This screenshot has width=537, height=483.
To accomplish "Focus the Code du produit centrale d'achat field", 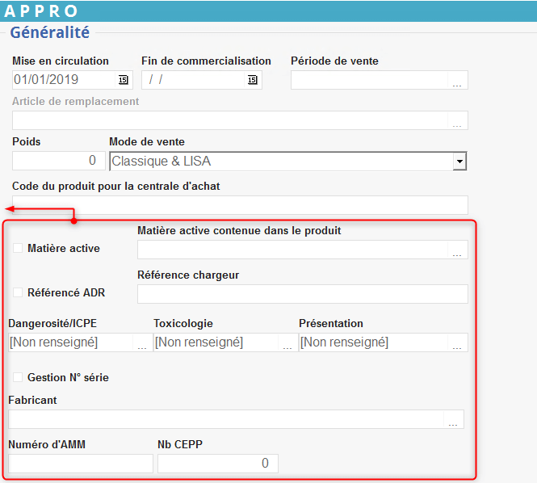I will [x=240, y=205].
